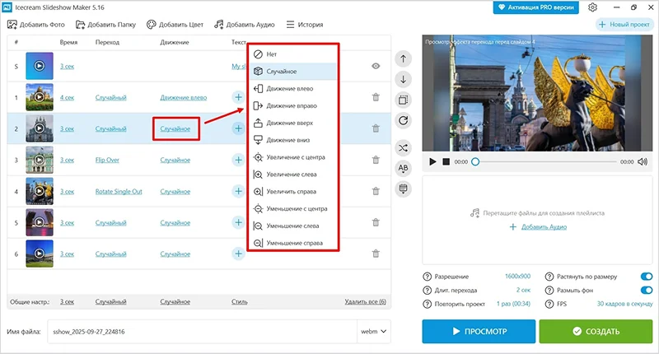Click the rotate slide icon

point(403,121)
